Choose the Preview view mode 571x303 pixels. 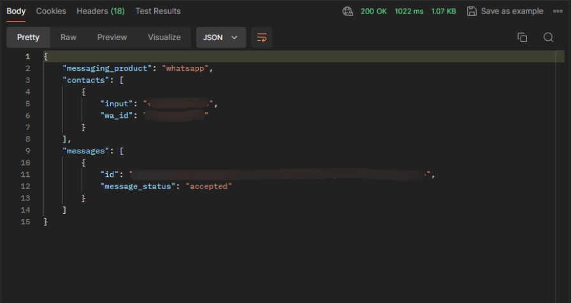click(112, 38)
